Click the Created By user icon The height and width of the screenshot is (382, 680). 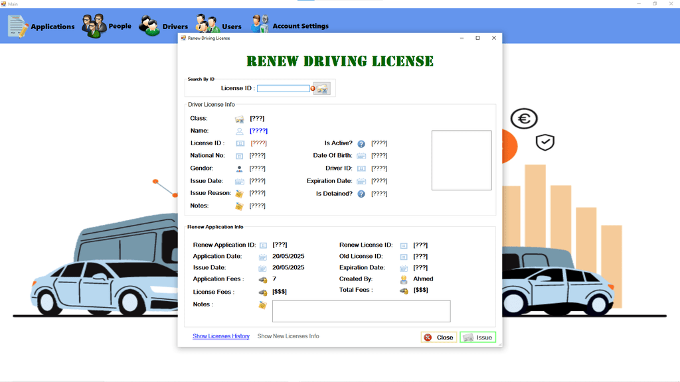403,279
